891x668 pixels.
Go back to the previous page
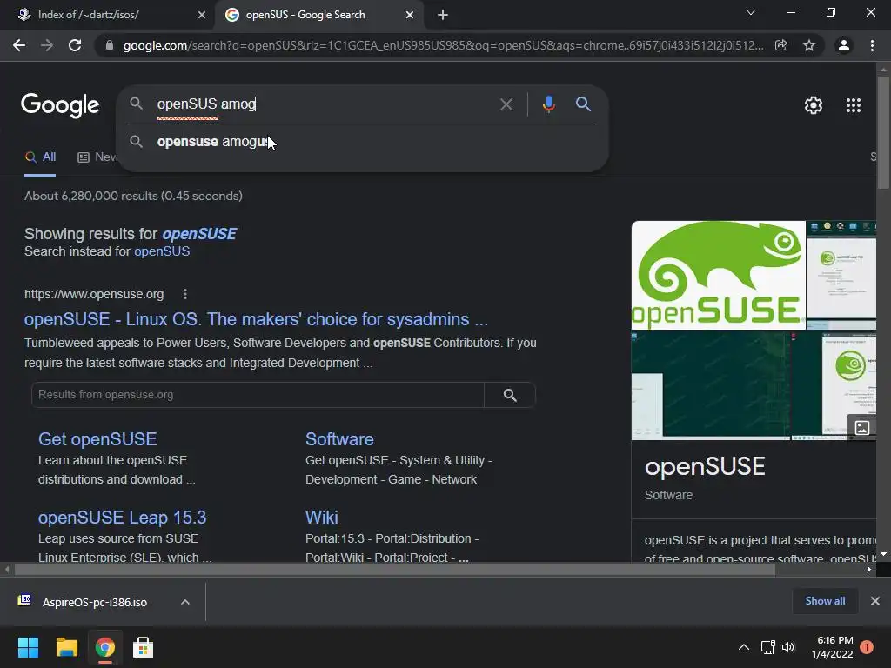pyautogui.click(x=19, y=45)
